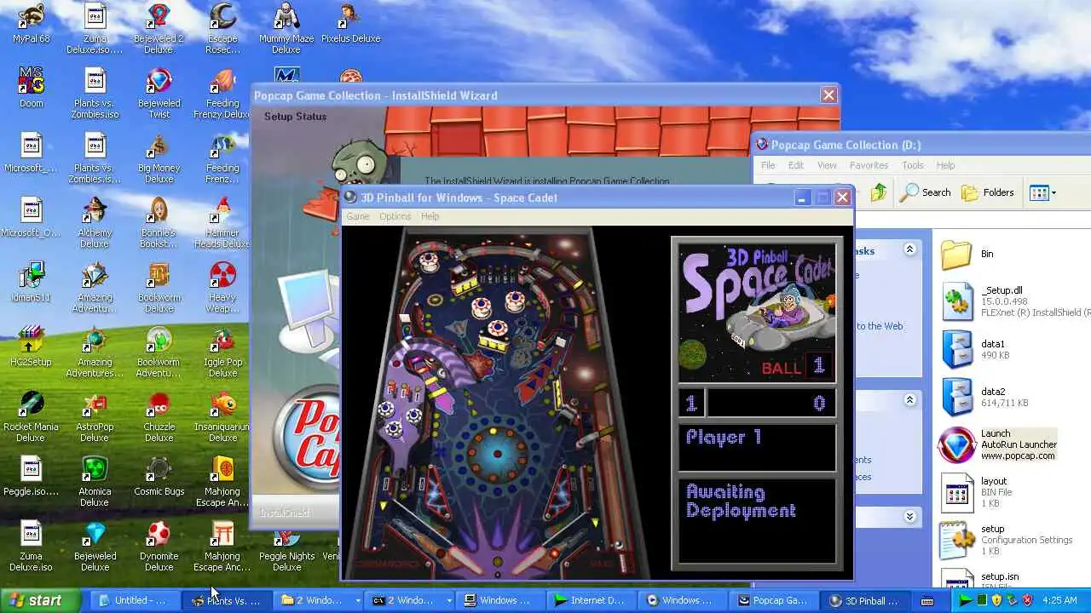The image size is (1091, 613).
Task: Click the system tray clock 4:25 AM
Action: pos(1061,600)
